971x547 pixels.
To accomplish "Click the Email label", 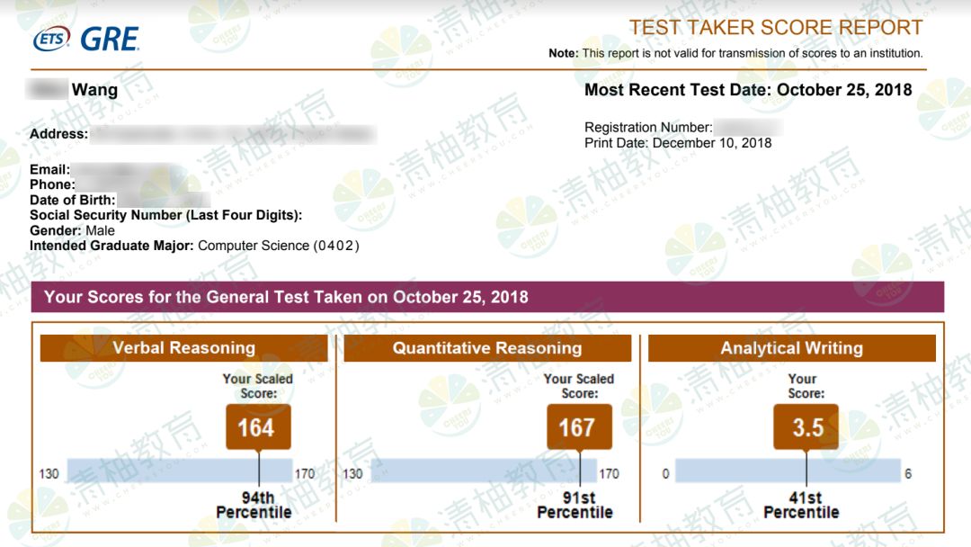I will [49, 169].
